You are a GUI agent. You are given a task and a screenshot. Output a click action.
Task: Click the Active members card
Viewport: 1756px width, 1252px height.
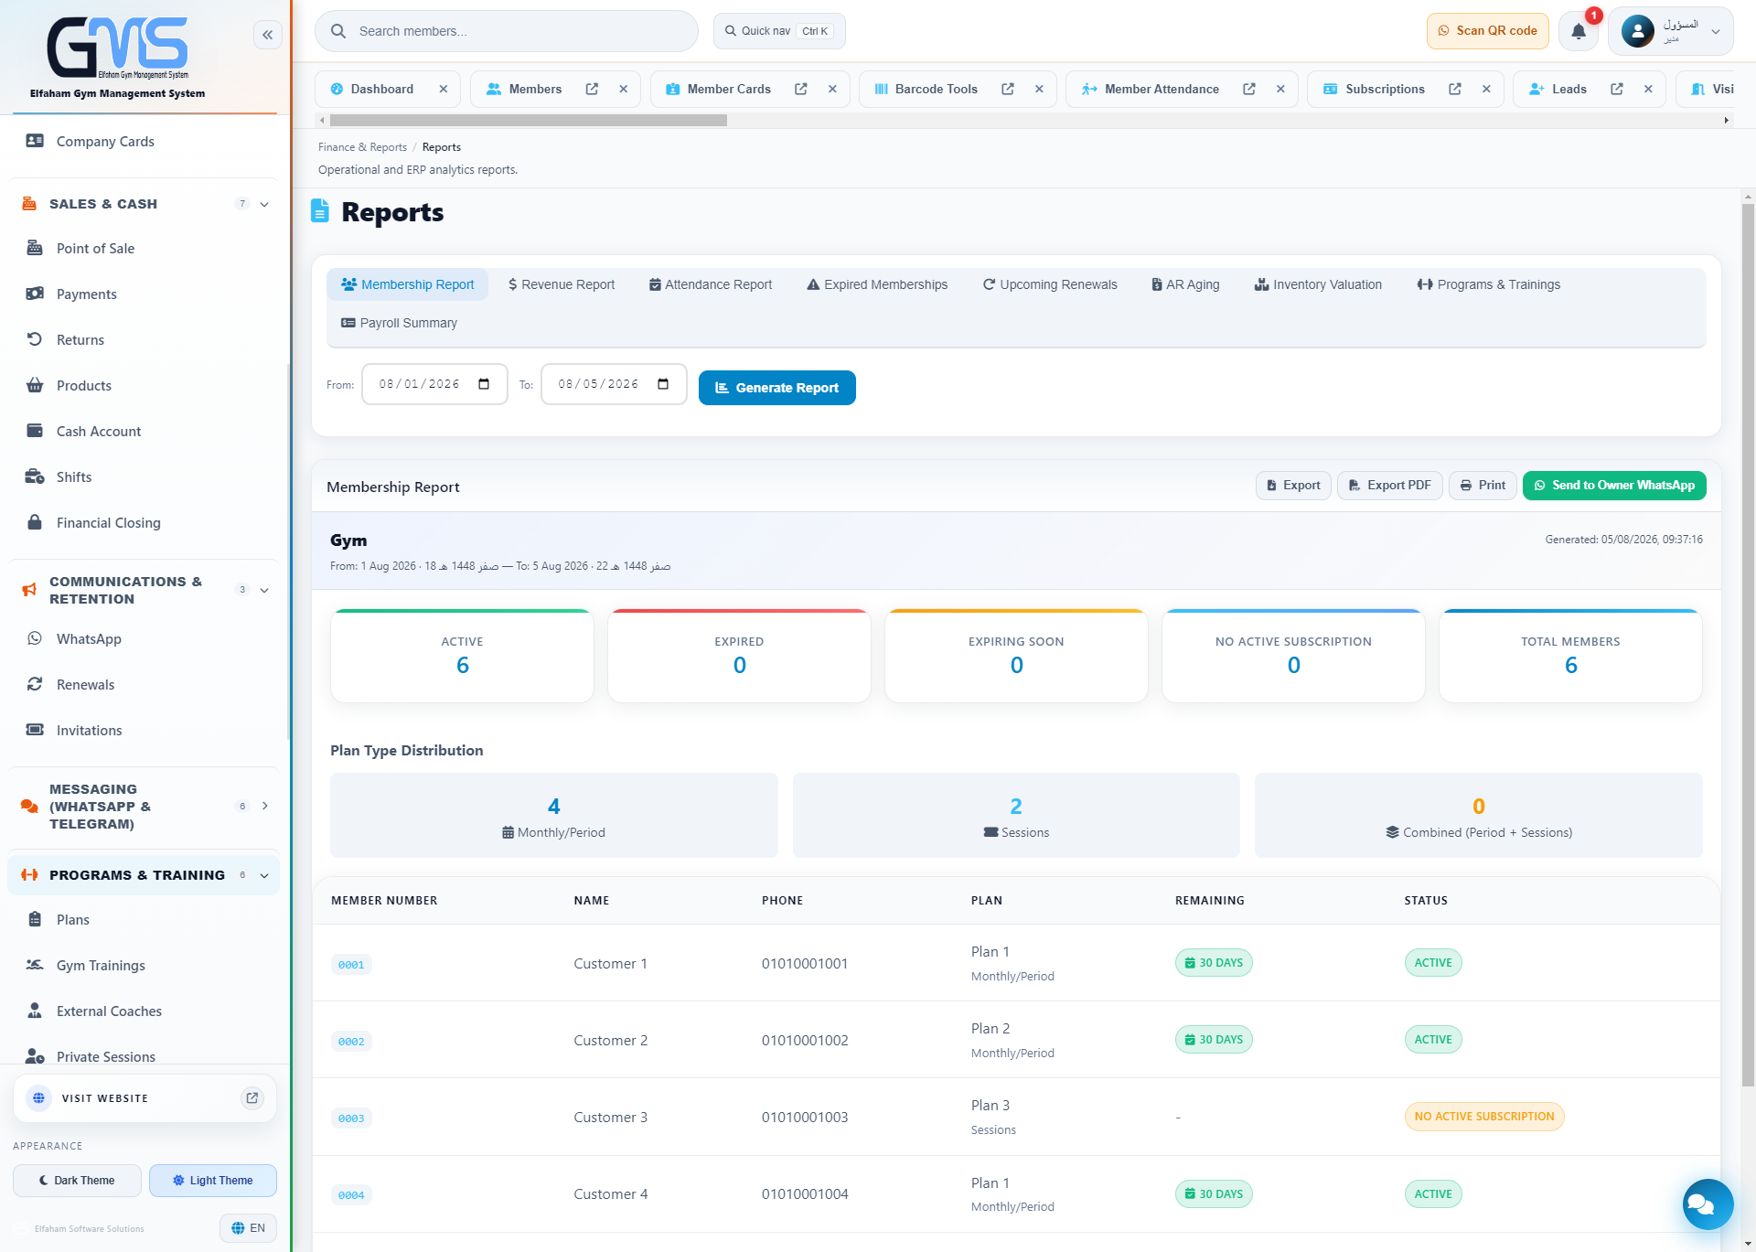pyautogui.click(x=462, y=656)
